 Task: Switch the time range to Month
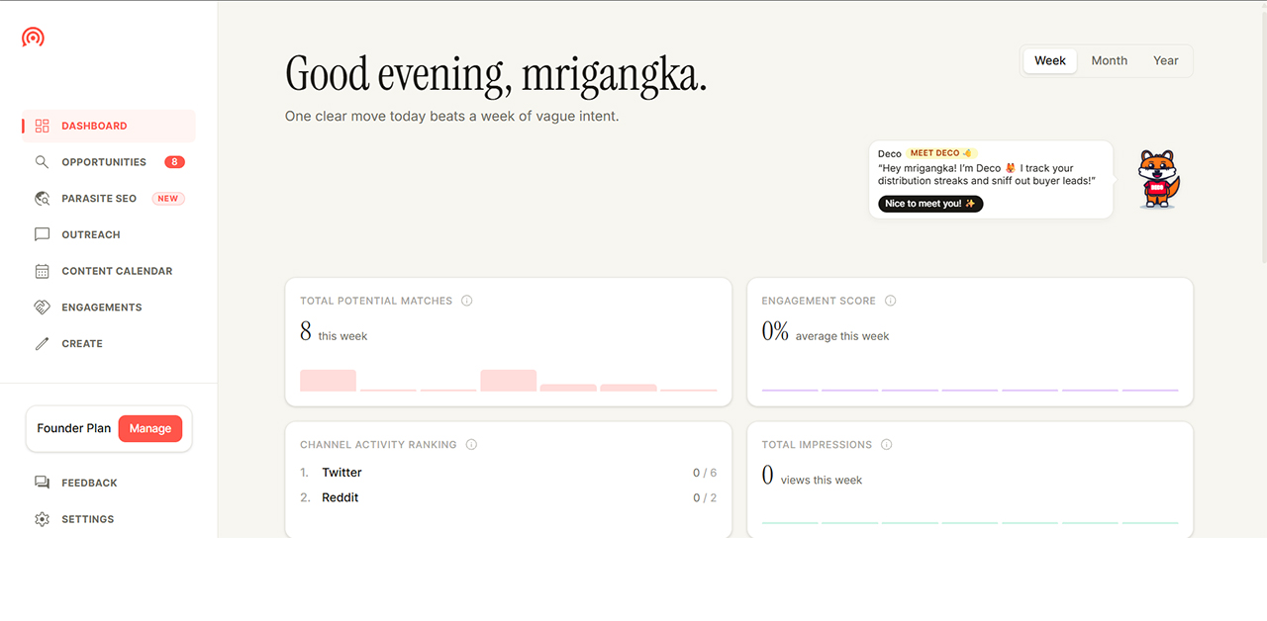tap(1110, 60)
